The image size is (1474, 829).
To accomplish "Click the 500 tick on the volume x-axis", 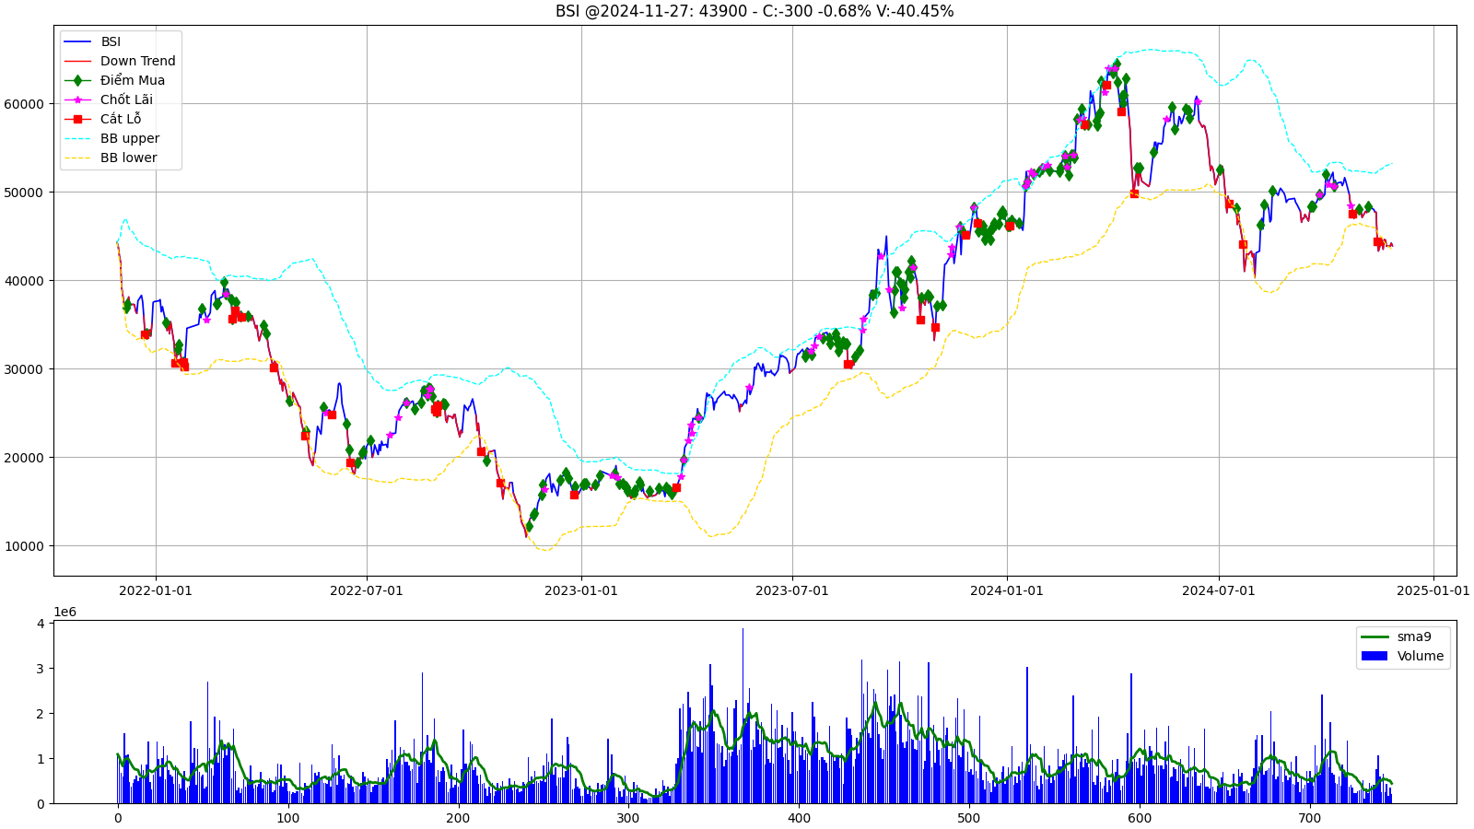I will pos(969,818).
